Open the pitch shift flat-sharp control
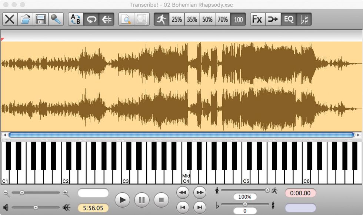This screenshot has height=215, width=363. click(x=304, y=19)
